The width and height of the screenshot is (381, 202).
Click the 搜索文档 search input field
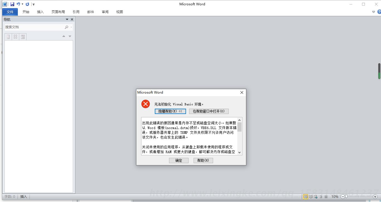pos(33,27)
